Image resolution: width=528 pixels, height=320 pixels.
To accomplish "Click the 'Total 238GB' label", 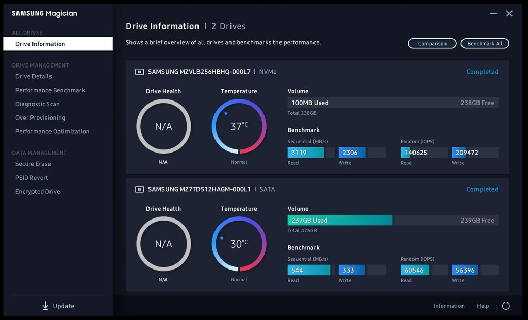I will 302,113.
